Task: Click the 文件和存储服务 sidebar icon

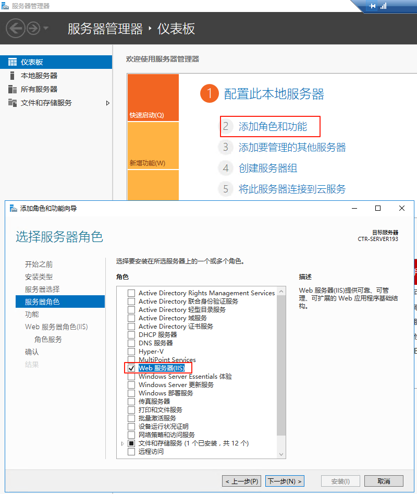Action: (x=13, y=103)
